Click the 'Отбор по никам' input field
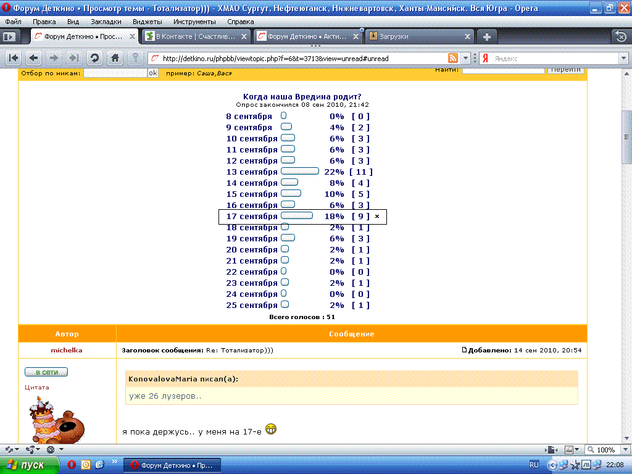This screenshot has height=474, width=632. [x=115, y=73]
